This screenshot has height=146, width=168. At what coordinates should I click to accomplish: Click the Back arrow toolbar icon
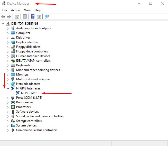(3, 17)
